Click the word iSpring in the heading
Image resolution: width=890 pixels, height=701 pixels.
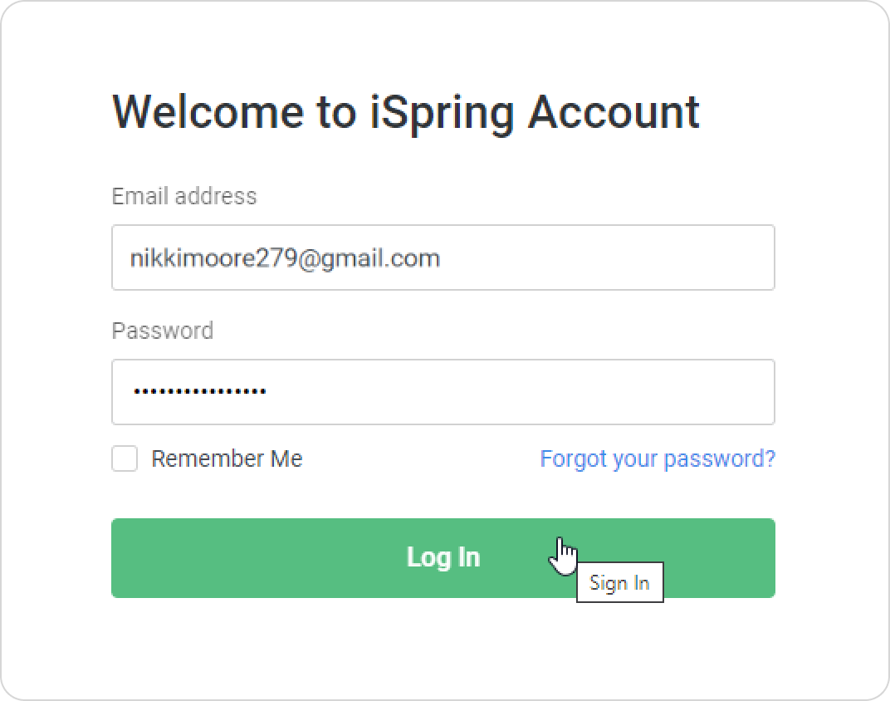pos(440,111)
